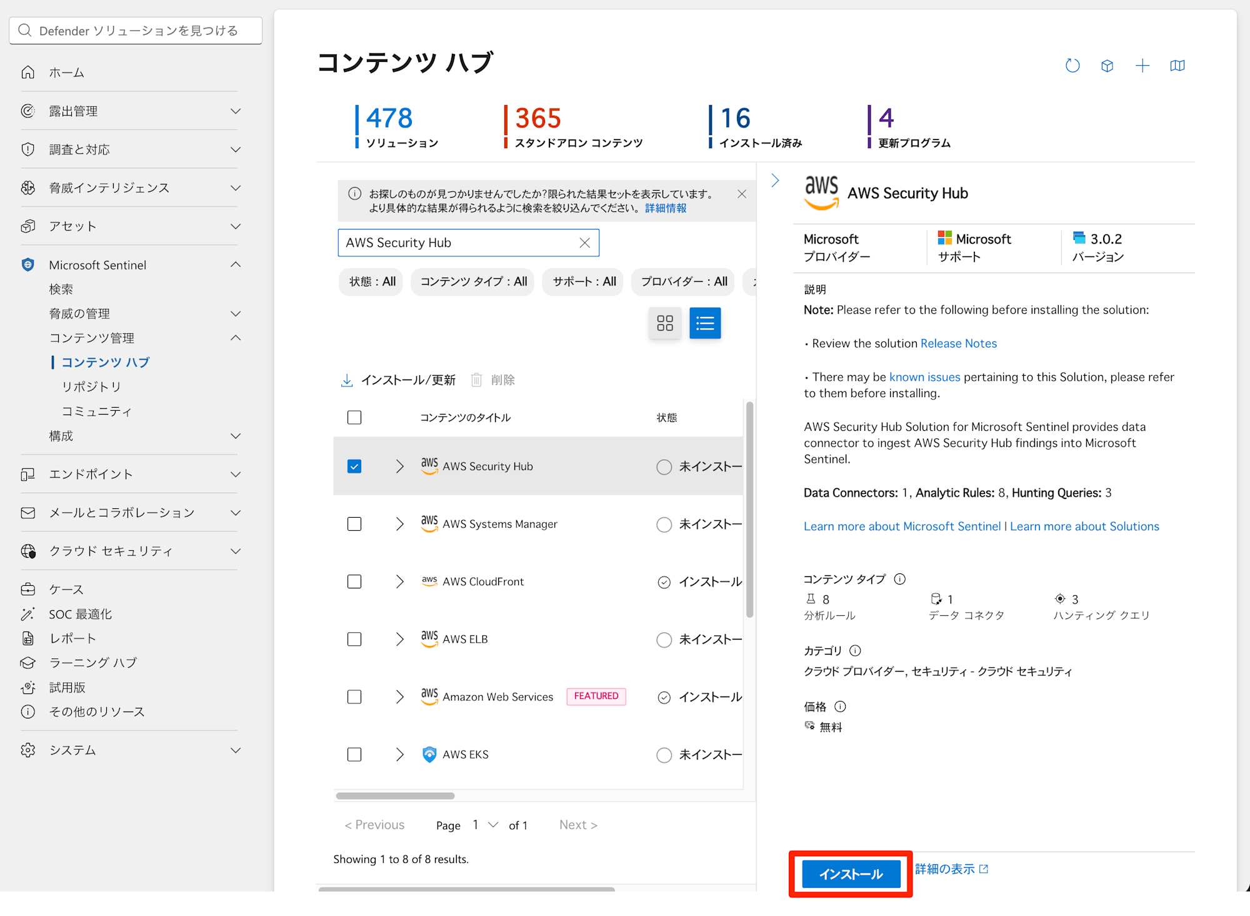Screen dimensions: 1250x916
Task: Collapse the details pane with the arrow
Action: [x=776, y=181]
